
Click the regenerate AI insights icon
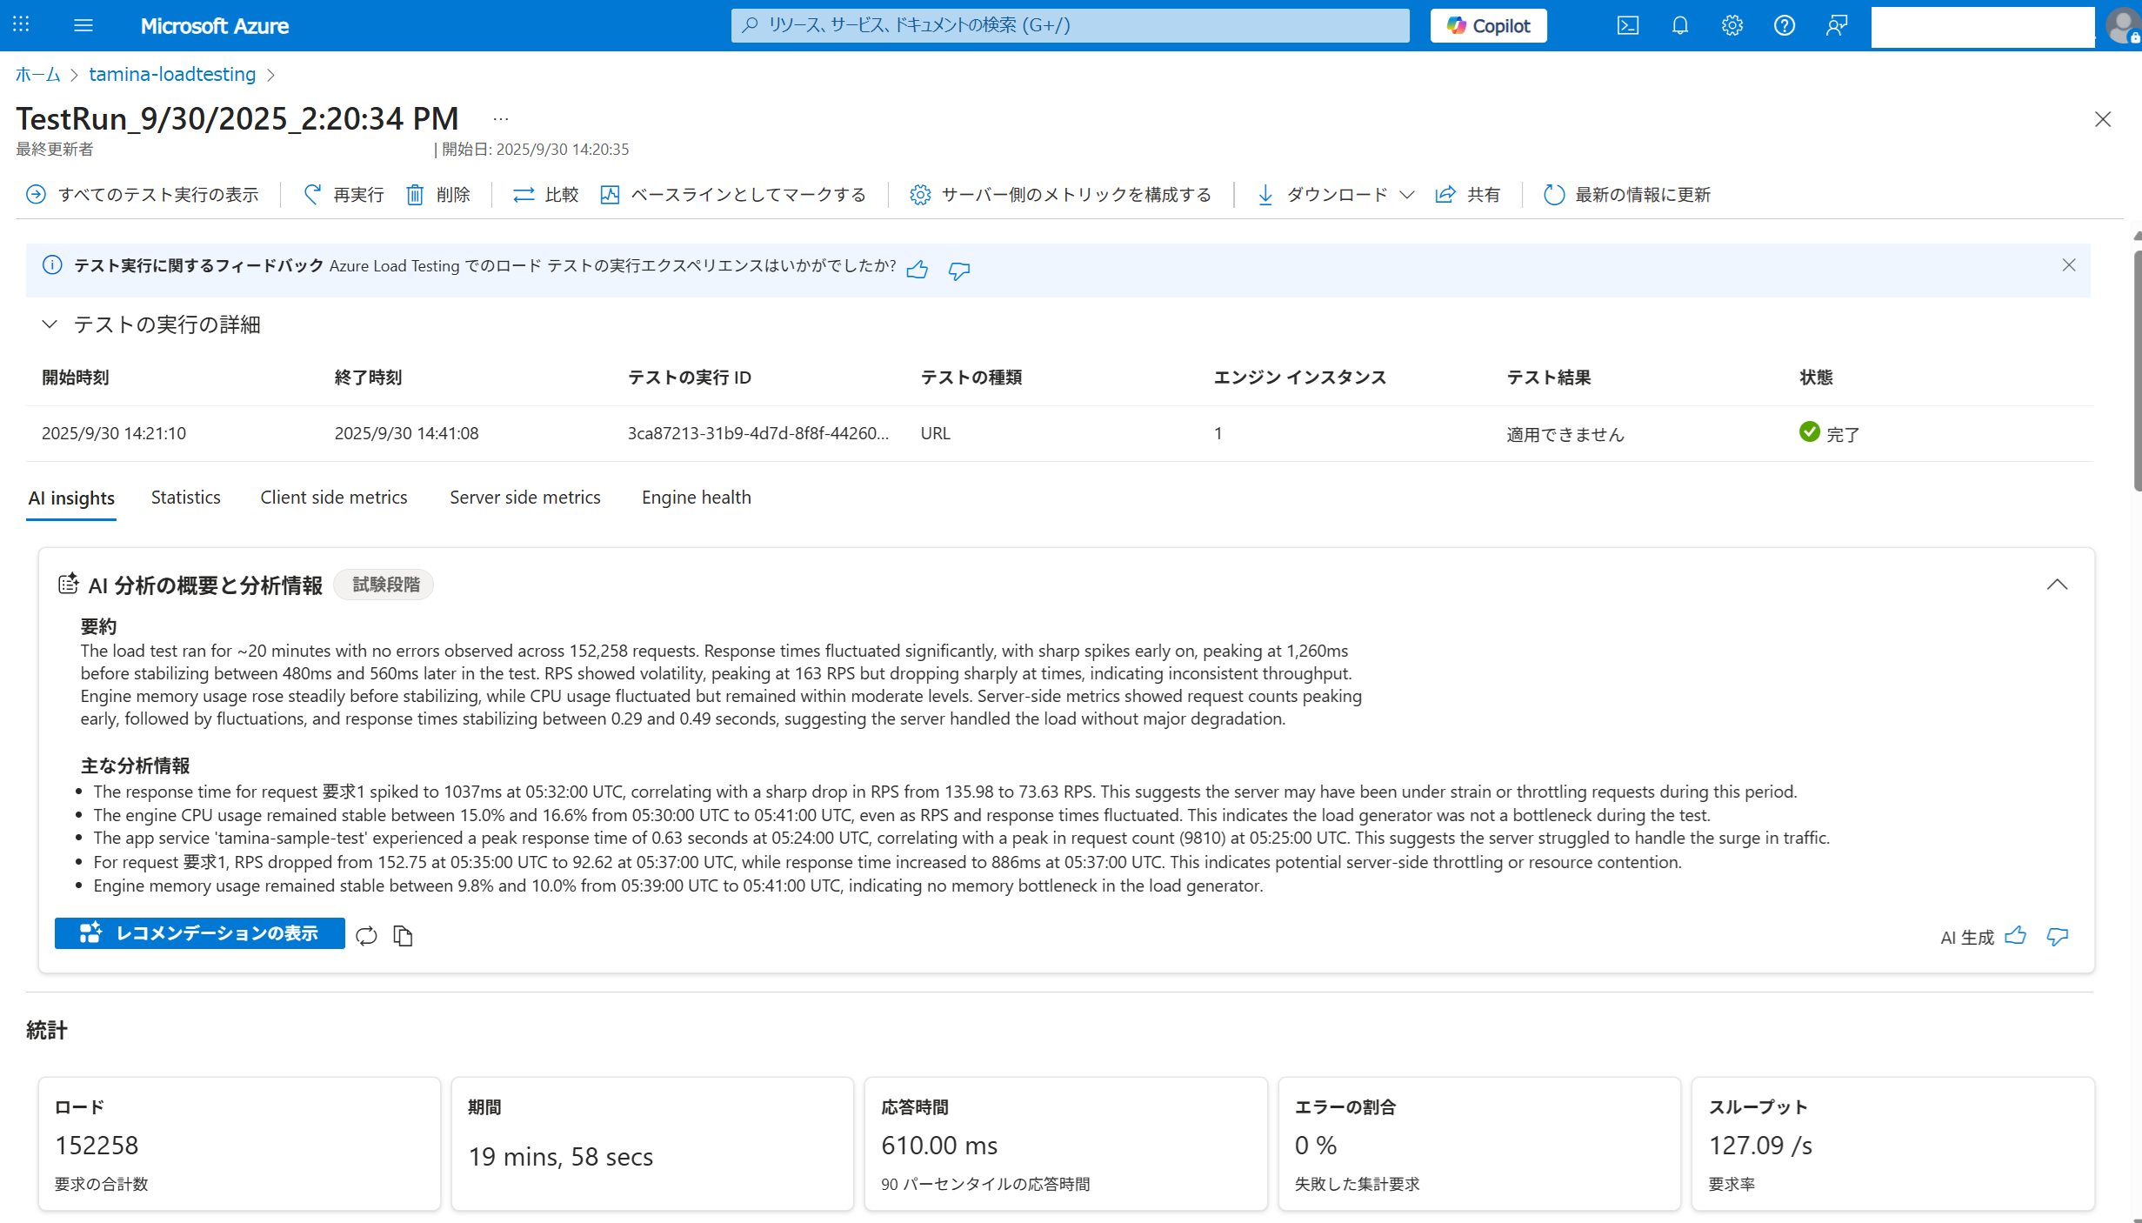(366, 936)
